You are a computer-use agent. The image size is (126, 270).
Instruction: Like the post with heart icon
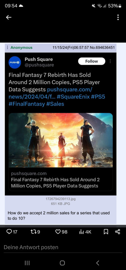click(x=61, y=232)
